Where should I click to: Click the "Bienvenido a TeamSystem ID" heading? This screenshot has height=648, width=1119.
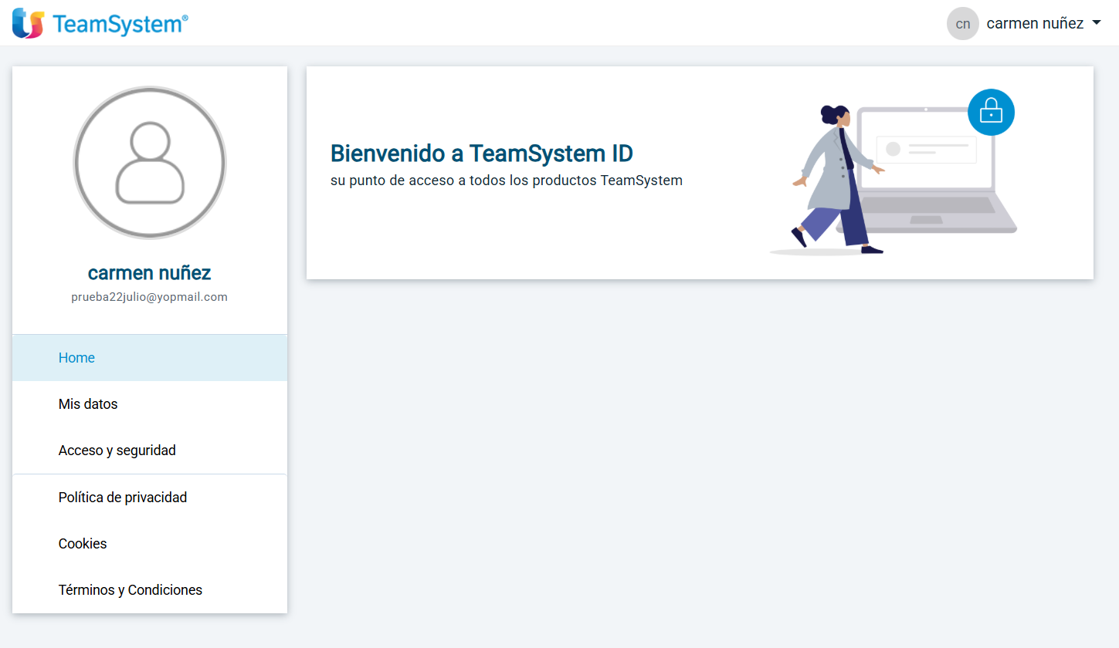pos(482,154)
